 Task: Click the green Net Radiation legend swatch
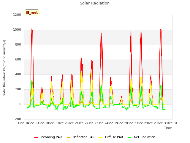(130, 138)
